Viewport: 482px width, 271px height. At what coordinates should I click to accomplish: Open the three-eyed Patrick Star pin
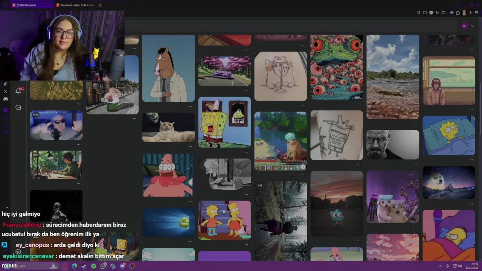point(168,175)
